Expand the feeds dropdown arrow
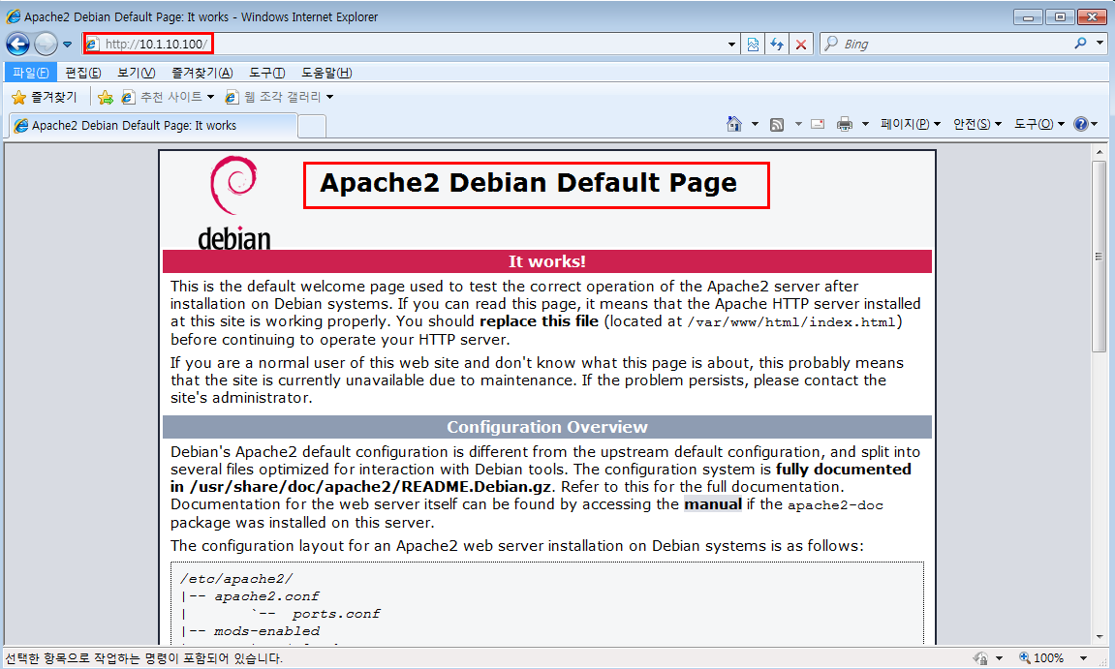1115x669 pixels. coord(798,124)
